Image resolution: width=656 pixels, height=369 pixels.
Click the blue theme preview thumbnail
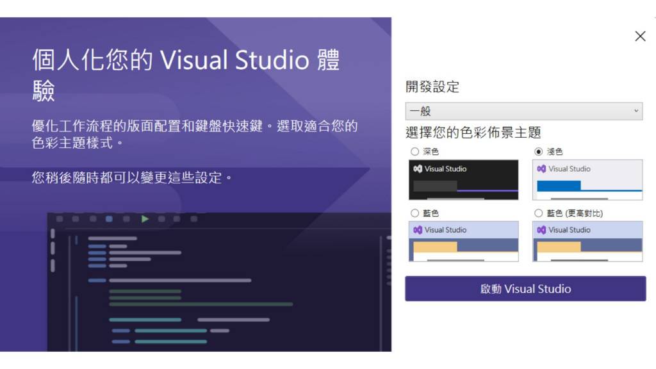coord(464,242)
